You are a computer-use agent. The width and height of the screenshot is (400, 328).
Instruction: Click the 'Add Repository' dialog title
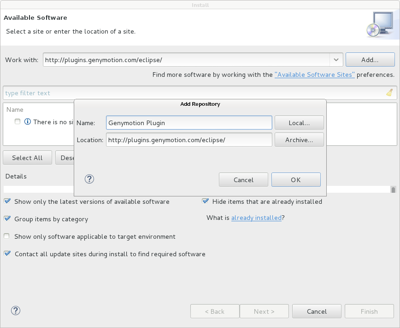coord(200,104)
